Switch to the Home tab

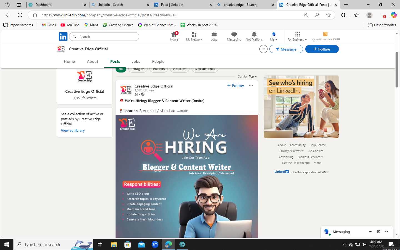coord(69,61)
